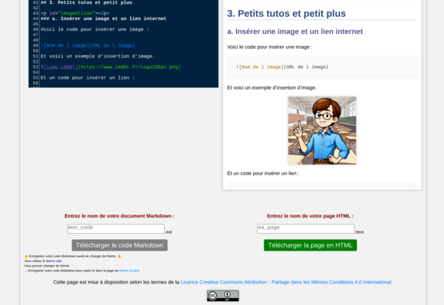Click the label 'Entrez le nom de votre page HTML'
This screenshot has height=305, width=444.
pos(311,216)
